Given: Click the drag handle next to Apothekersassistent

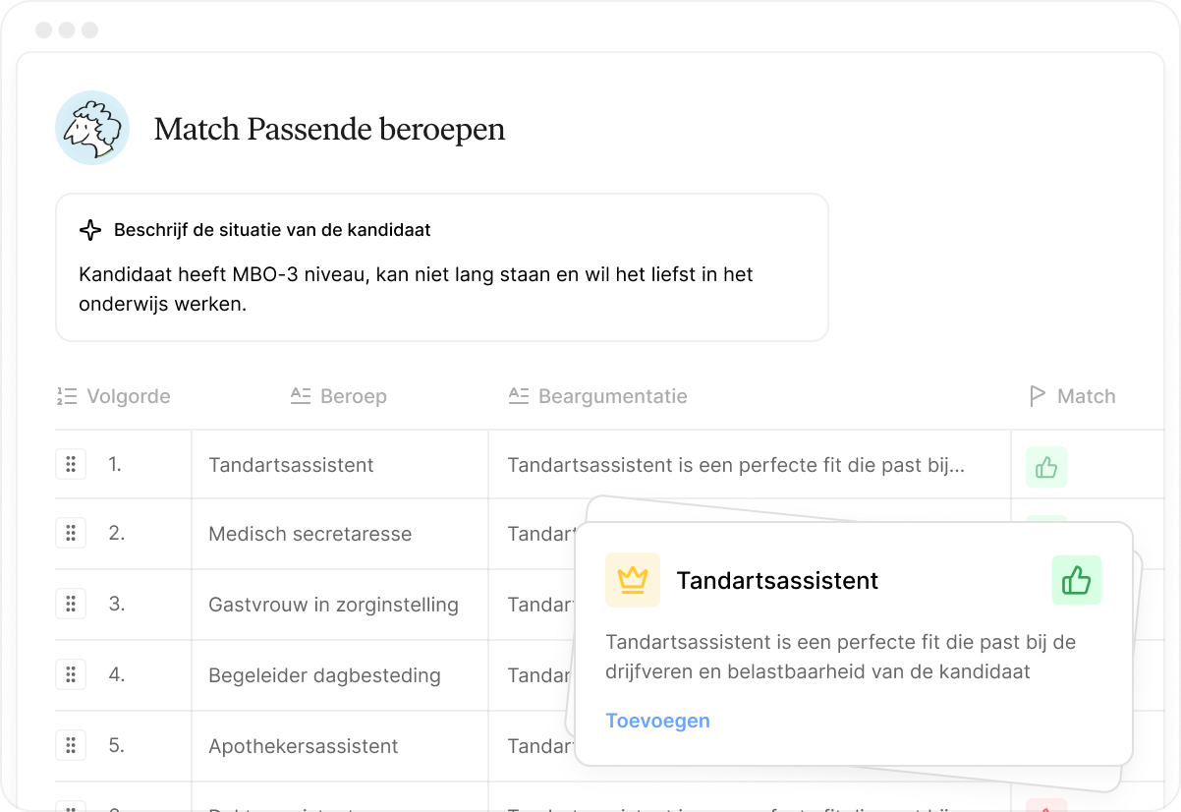Looking at the screenshot, I should tap(71, 745).
